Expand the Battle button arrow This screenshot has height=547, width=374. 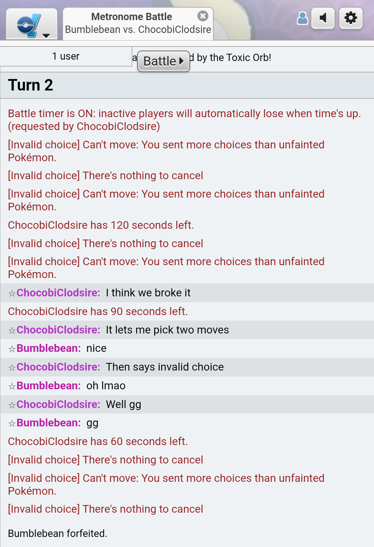pyautogui.click(x=181, y=61)
